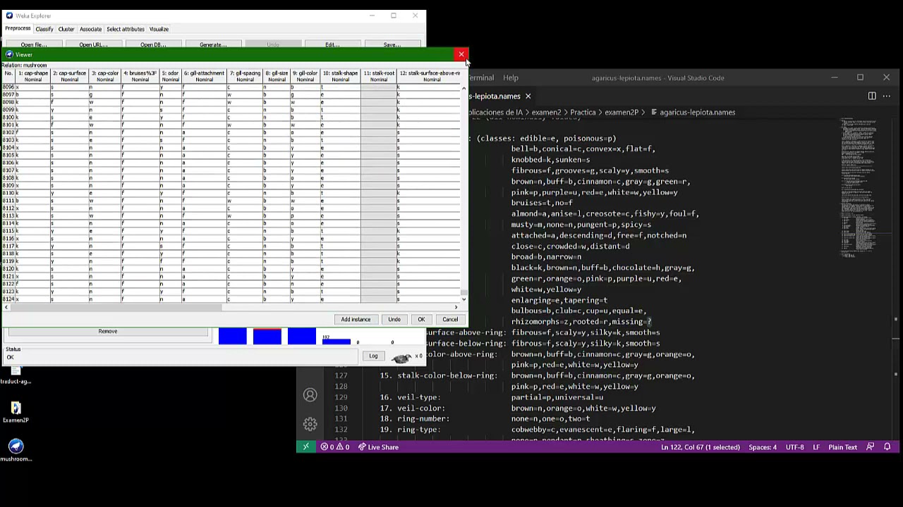
Task: Split the VS Code editor right
Action: (x=872, y=96)
